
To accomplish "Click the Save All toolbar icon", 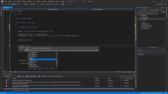I will tap(15, 4).
